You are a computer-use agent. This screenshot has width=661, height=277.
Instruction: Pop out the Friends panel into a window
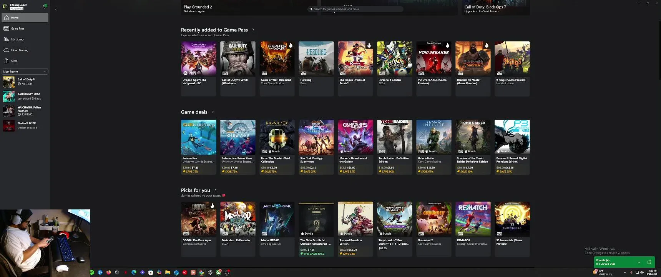649,262
